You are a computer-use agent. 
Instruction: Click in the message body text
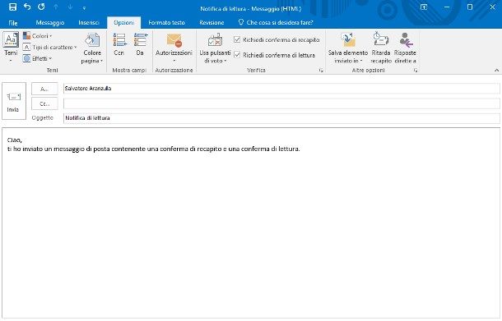[x=251, y=222]
